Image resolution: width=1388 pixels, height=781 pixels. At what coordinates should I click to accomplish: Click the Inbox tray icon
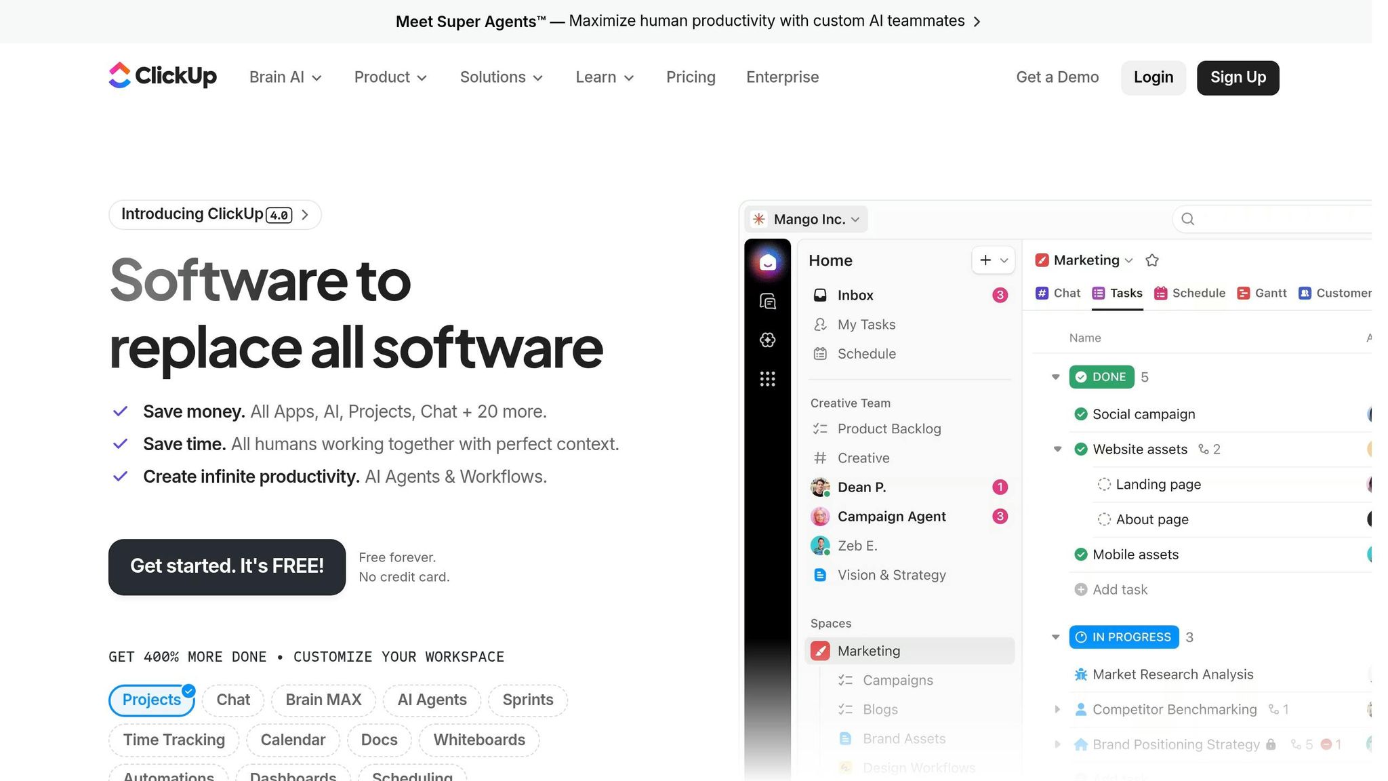coord(820,295)
